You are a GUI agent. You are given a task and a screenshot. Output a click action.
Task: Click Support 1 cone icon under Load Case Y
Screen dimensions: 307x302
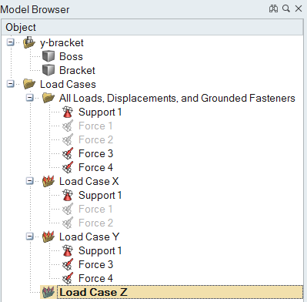68,250
